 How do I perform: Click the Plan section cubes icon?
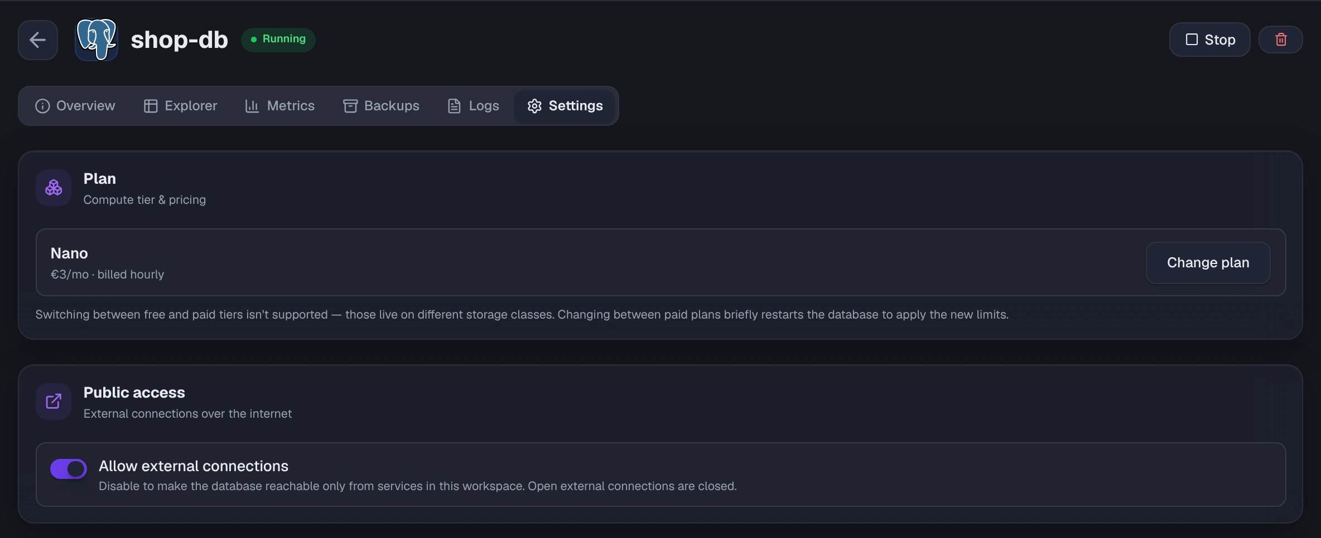(54, 188)
